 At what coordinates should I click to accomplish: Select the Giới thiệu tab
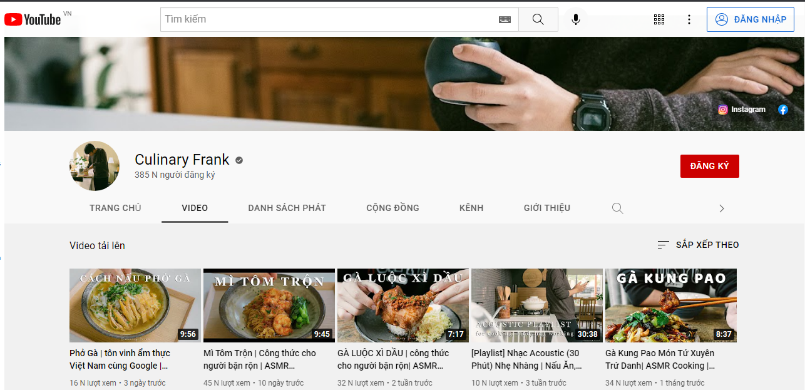546,208
